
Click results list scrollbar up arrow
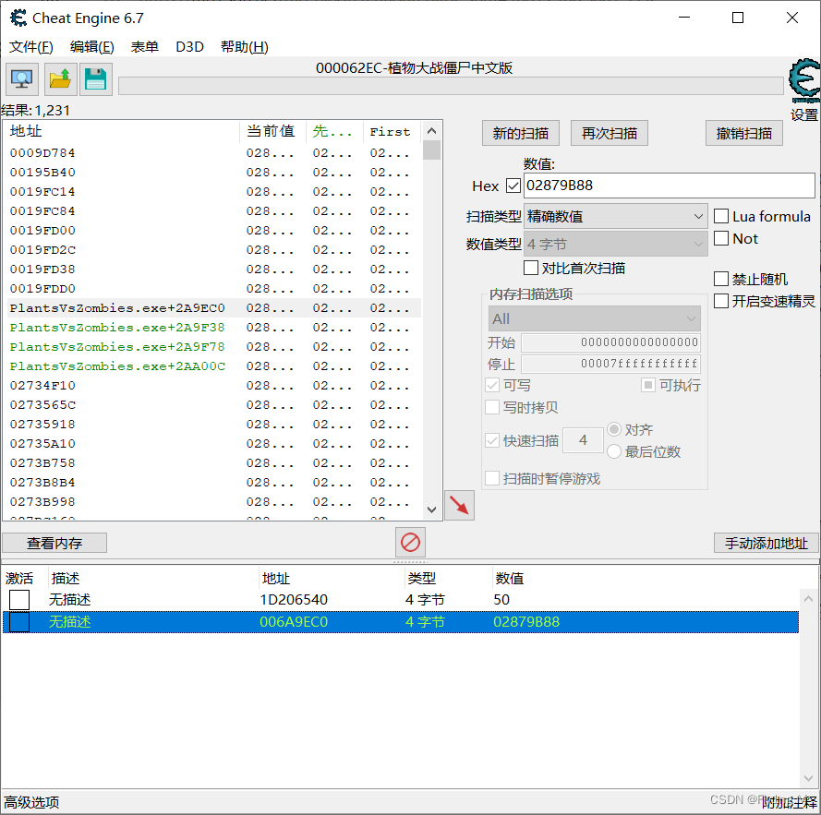pyautogui.click(x=431, y=131)
